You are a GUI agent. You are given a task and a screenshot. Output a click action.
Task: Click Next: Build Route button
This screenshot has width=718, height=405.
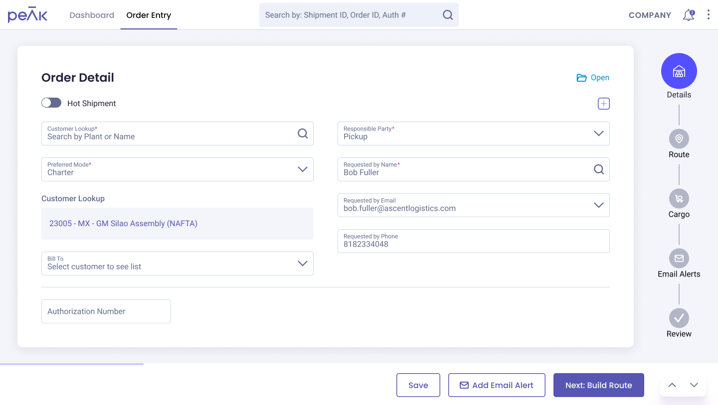tap(599, 385)
